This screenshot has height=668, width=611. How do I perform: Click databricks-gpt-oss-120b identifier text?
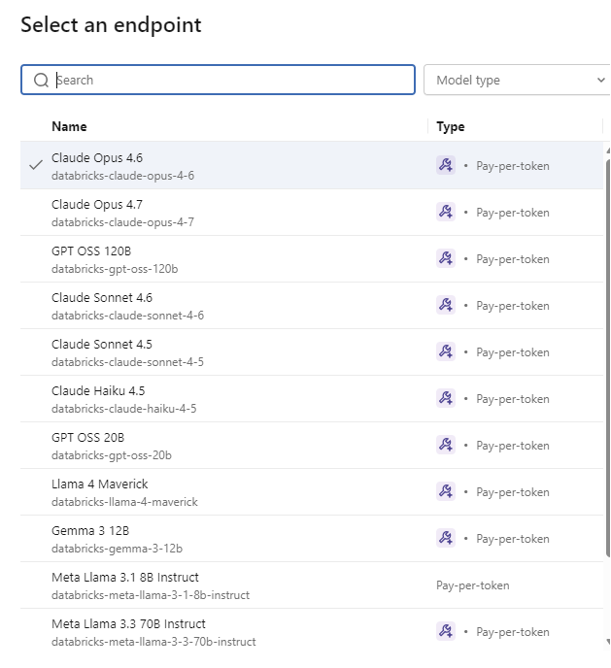115,269
